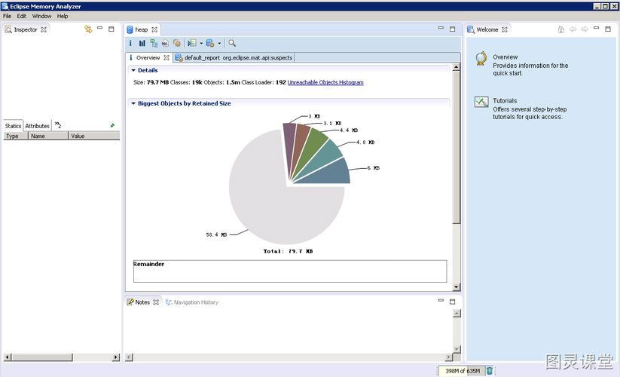Select the heap editor tab

tap(141, 29)
